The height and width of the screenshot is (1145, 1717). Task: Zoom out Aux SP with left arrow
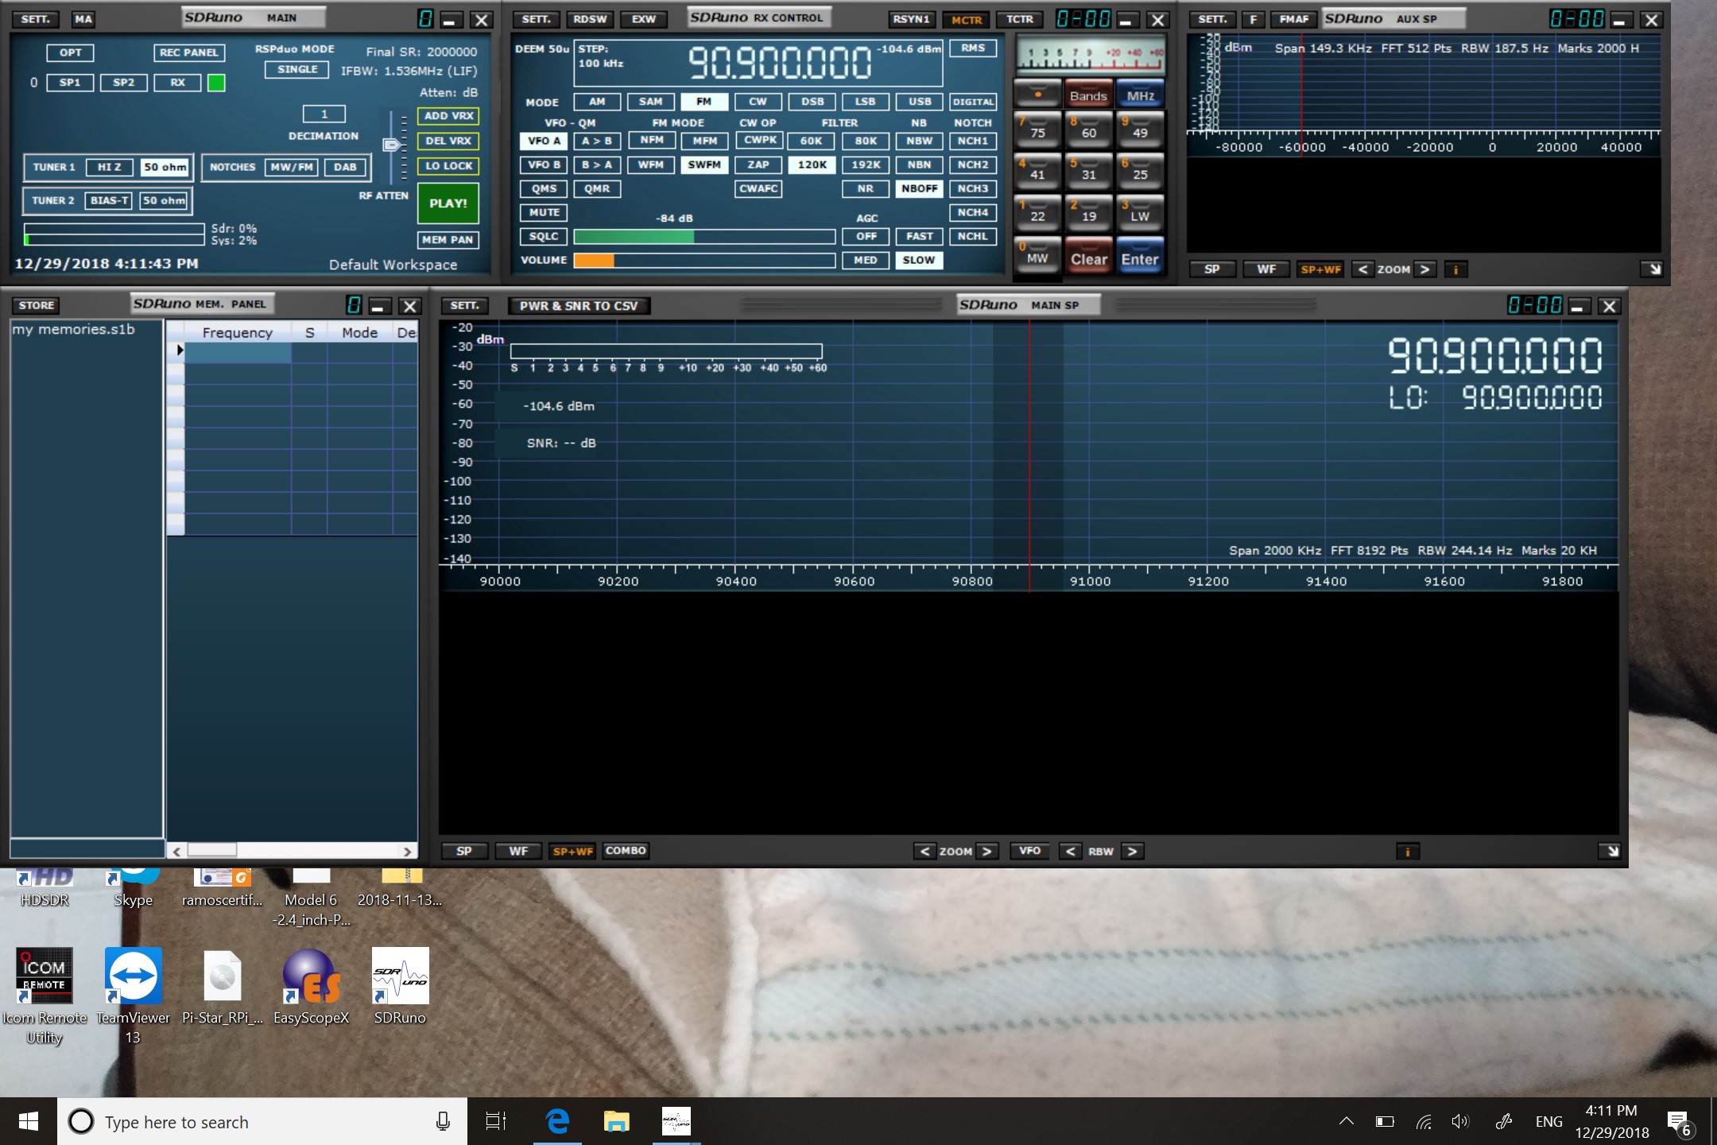point(1362,270)
